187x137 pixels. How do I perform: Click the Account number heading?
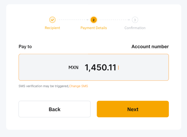pos(150,46)
